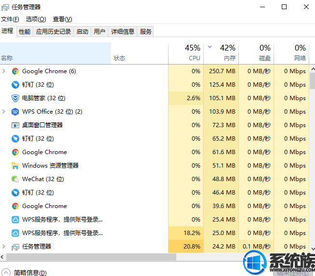Click the 25.0 MB WPS服务程序 cloud icon
315x276 pixels.
coord(15,233)
